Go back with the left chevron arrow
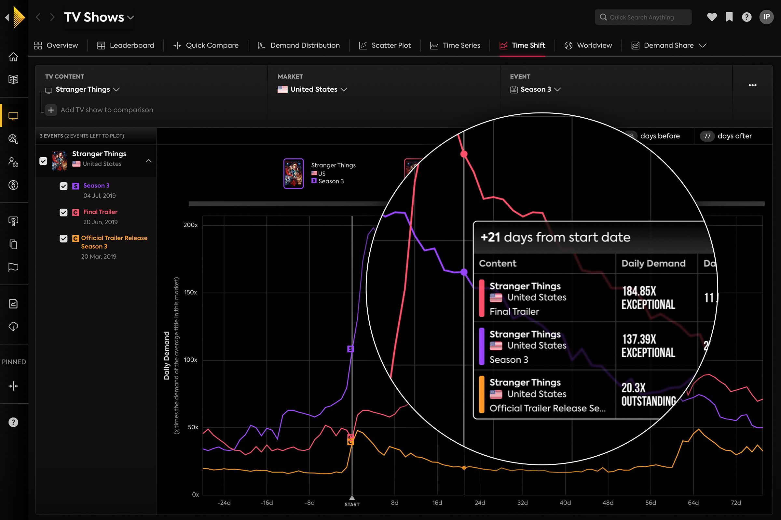Screen dimensions: 781x520 38,17
